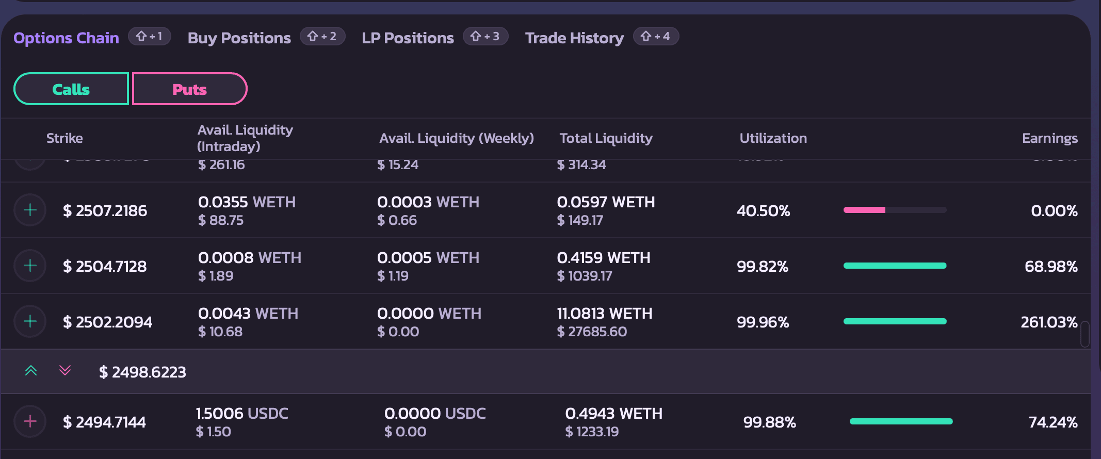Click the Shift+4 shortcut badge
This screenshot has height=459, width=1101.
coord(655,36)
